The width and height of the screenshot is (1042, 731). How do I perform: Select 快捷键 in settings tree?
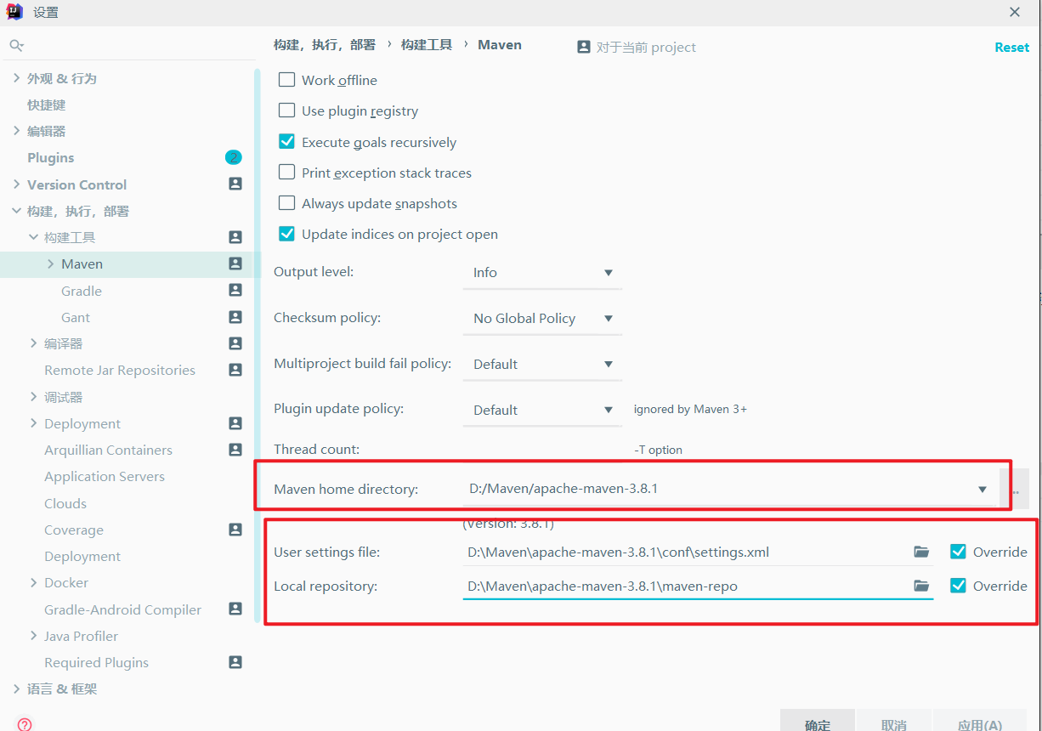[47, 105]
